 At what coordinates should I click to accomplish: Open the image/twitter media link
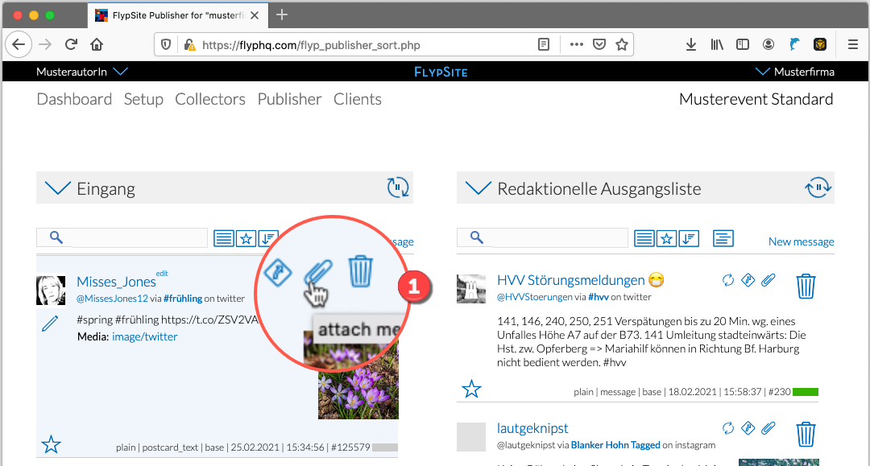pos(145,336)
